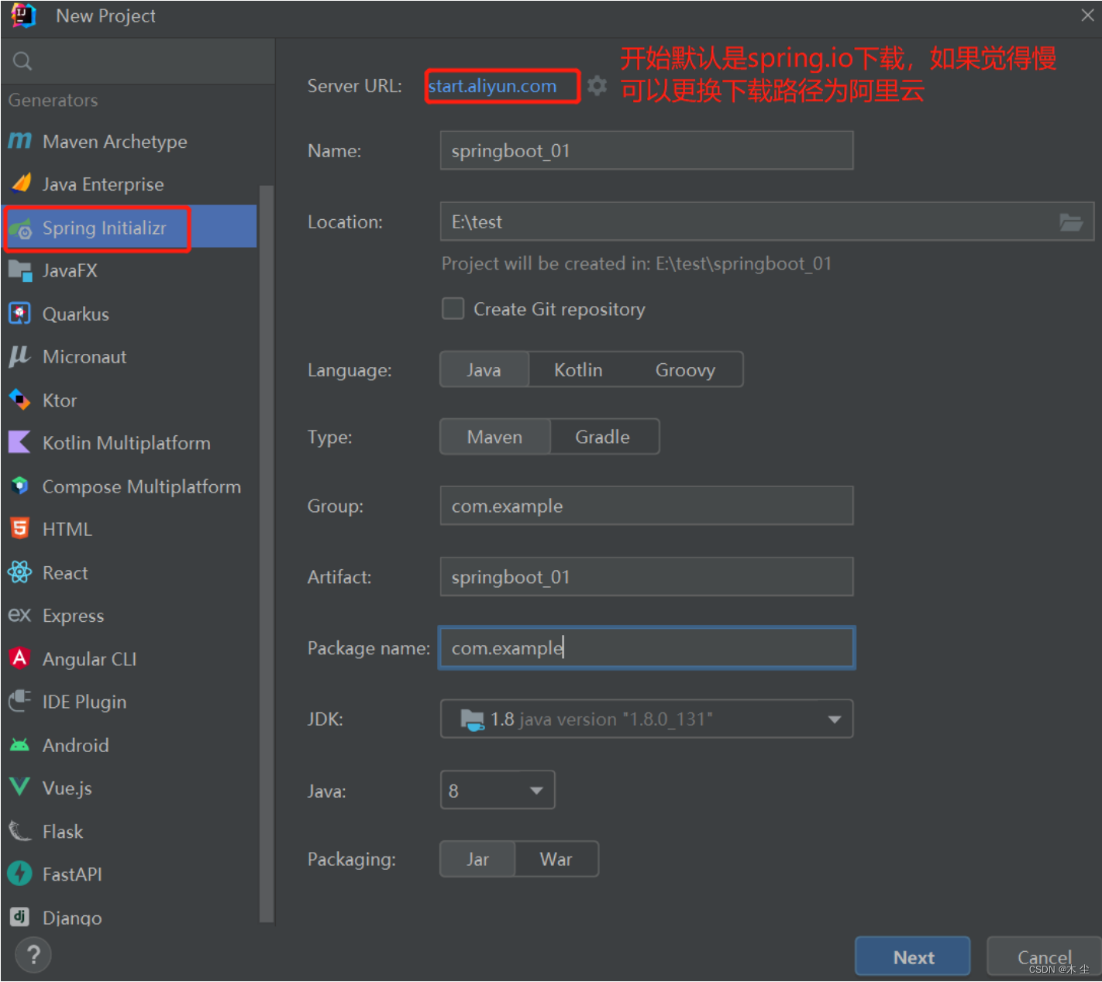Click the HTML5 icon

tap(19, 529)
